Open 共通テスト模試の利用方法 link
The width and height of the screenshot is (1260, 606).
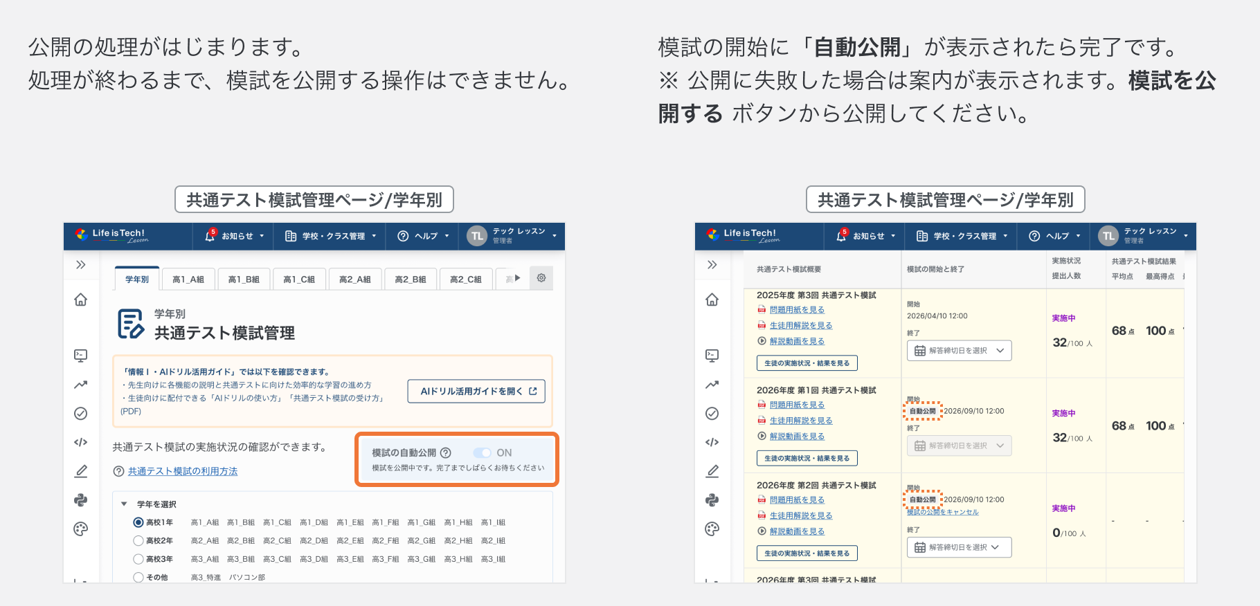tap(183, 471)
